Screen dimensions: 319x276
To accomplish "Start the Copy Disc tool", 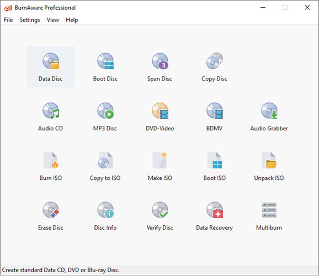I will [215, 67].
